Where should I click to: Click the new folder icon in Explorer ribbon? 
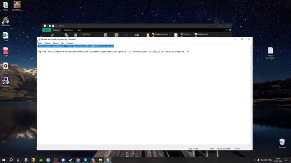point(148,35)
